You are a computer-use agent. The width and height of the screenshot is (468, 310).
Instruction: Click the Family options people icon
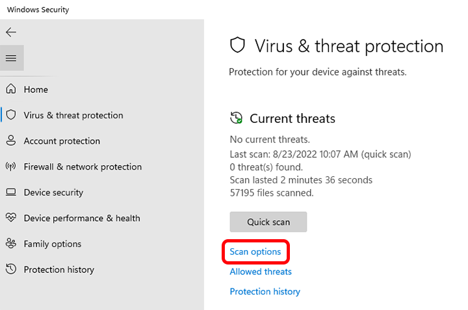click(11, 244)
